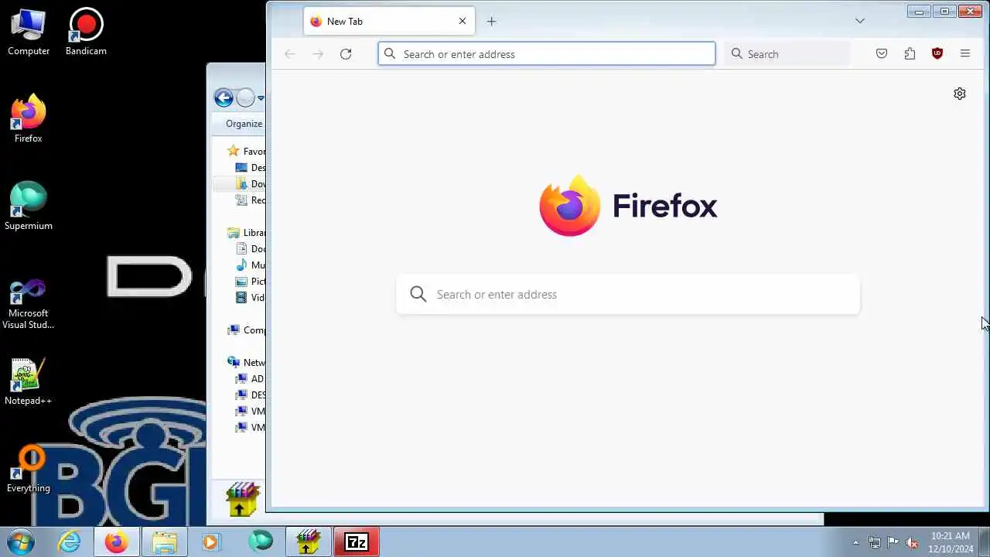Open new tab personalize gear icon

point(960,94)
